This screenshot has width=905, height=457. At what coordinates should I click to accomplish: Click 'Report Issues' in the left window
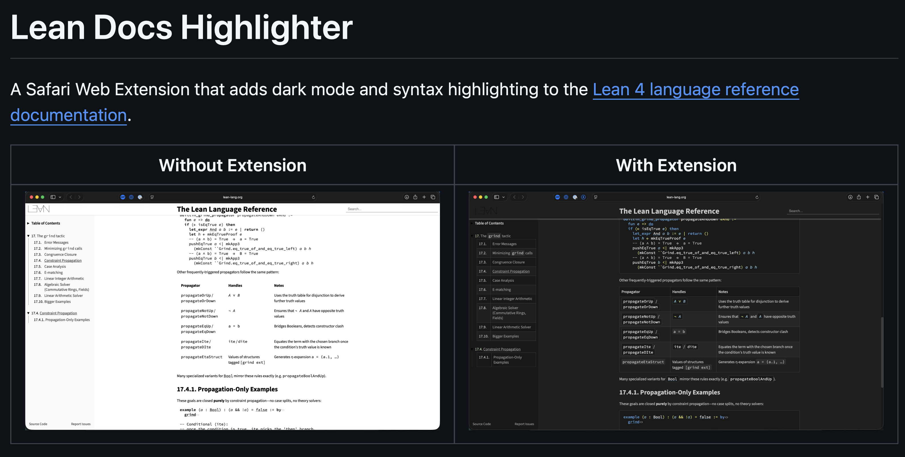click(80, 424)
